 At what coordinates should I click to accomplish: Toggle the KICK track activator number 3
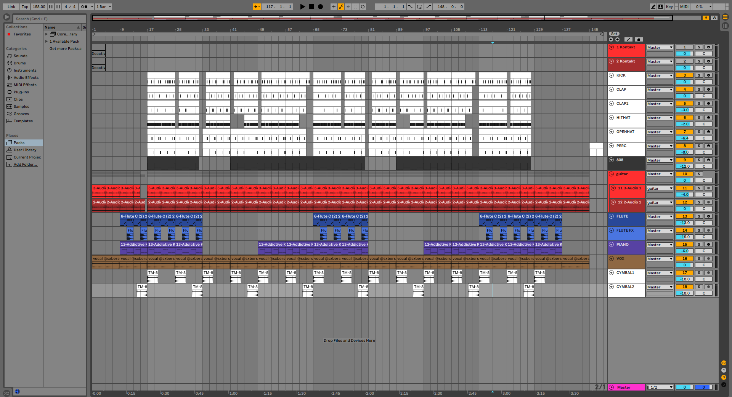point(685,75)
